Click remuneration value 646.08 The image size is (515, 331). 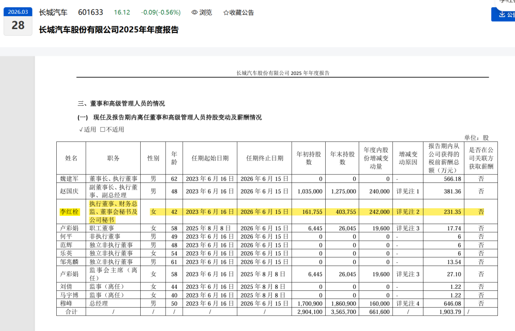pyautogui.click(x=453, y=304)
